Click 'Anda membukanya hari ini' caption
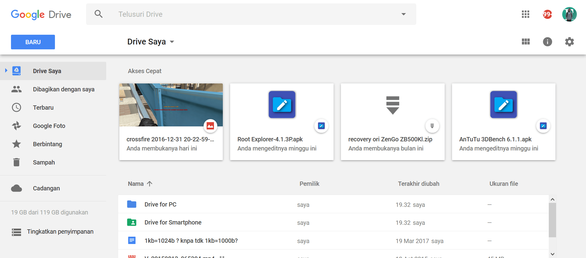586x258 pixels. pos(162,148)
